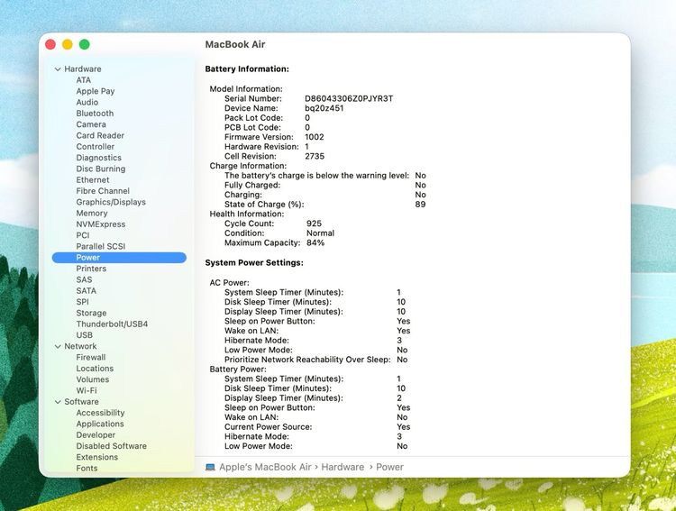Open Diagnostics in the sidebar

pyautogui.click(x=99, y=158)
